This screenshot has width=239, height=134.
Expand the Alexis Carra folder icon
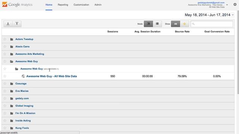tap(12, 47)
